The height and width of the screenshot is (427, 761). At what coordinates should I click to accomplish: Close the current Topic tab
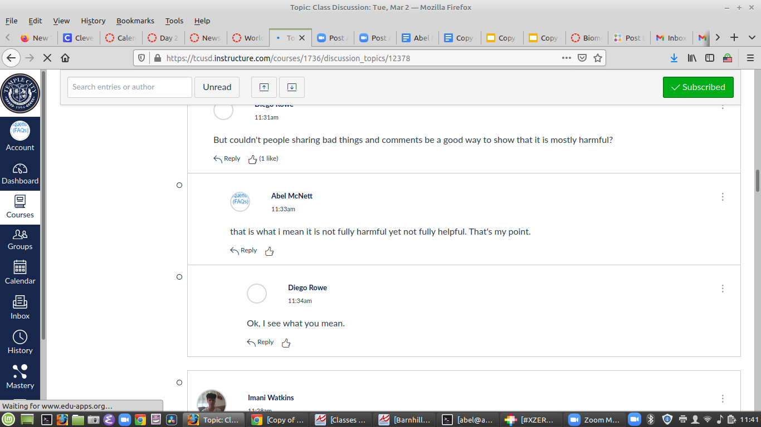point(302,38)
